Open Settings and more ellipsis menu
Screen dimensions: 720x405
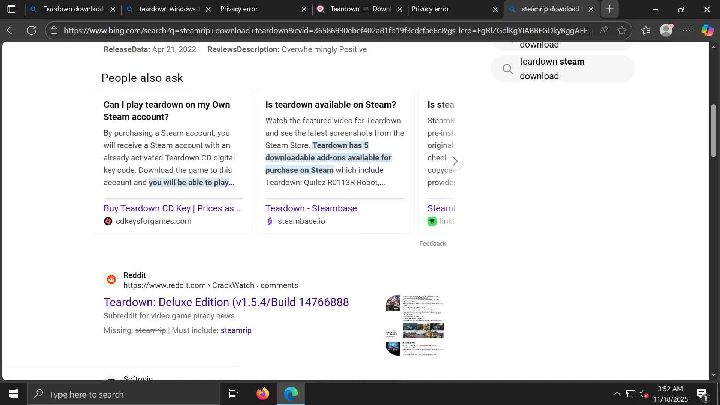(x=686, y=30)
